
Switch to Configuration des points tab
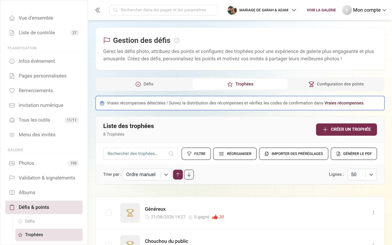[336, 84]
